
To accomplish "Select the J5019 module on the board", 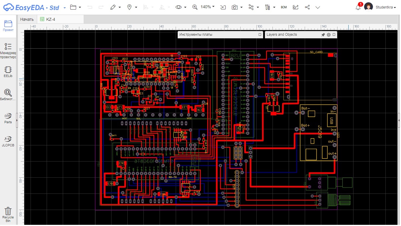I will pyautogui.click(x=319, y=133).
